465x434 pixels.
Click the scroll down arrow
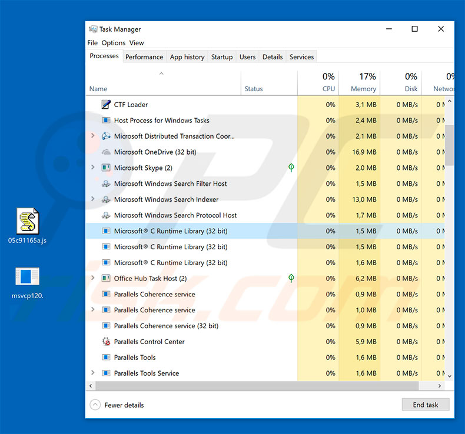(x=450, y=376)
